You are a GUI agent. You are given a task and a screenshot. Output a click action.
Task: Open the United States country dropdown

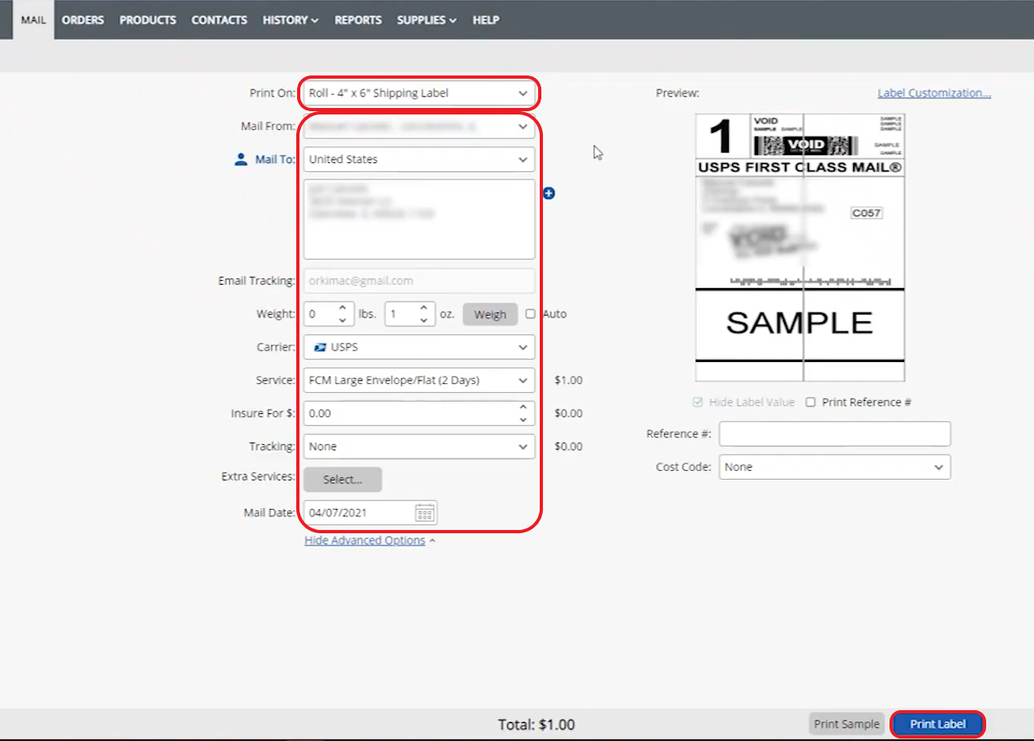(x=418, y=159)
